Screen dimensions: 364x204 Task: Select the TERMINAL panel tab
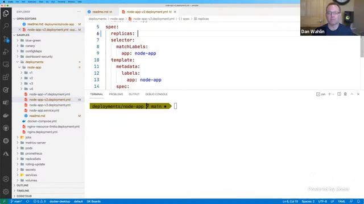pyautogui.click(x=97, y=94)
